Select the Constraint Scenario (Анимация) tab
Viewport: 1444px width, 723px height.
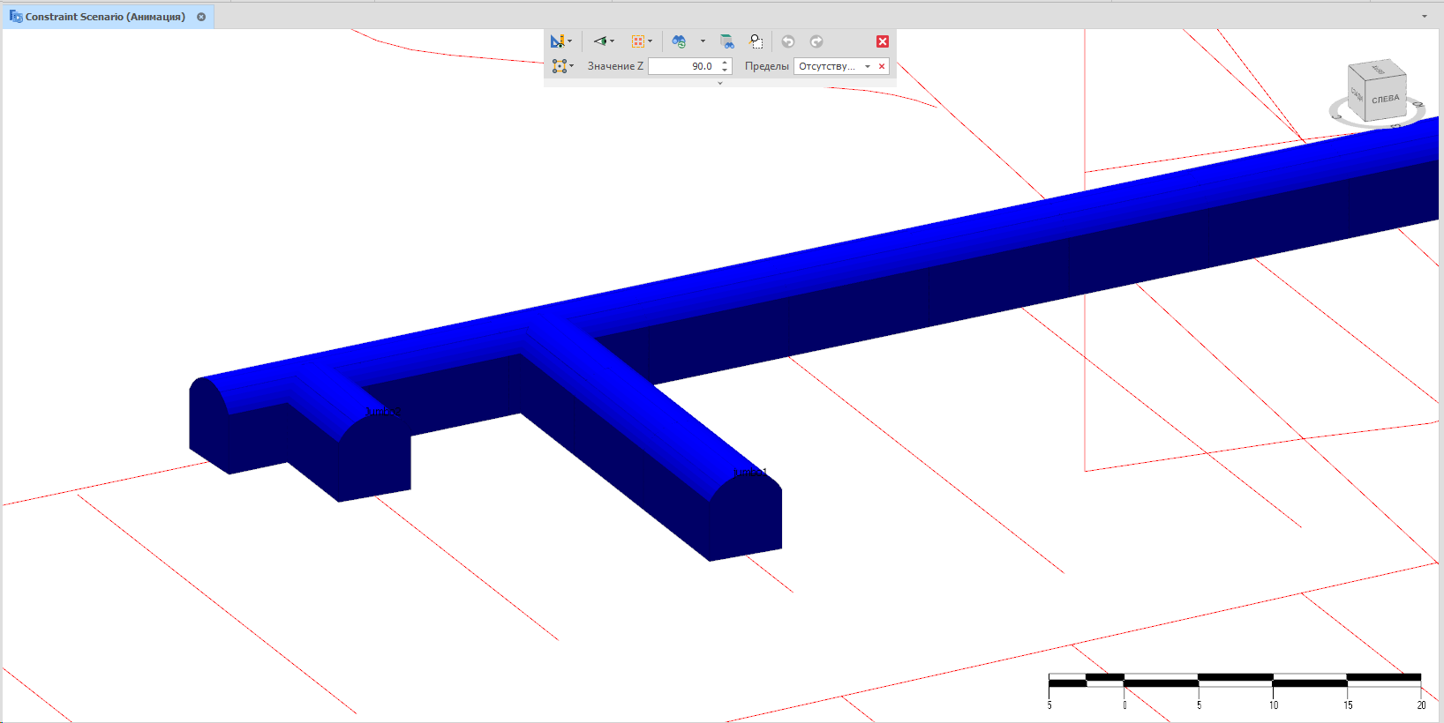click(104, 17)
